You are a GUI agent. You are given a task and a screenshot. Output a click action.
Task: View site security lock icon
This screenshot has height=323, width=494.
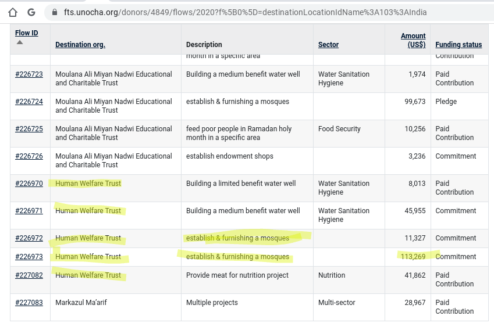[x=55, y=12]
